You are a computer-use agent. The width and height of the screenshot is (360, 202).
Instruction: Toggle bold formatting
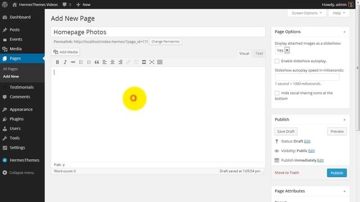(x=57, y=62)
